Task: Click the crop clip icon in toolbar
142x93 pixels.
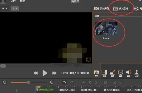Action: (x=90, y=82)
